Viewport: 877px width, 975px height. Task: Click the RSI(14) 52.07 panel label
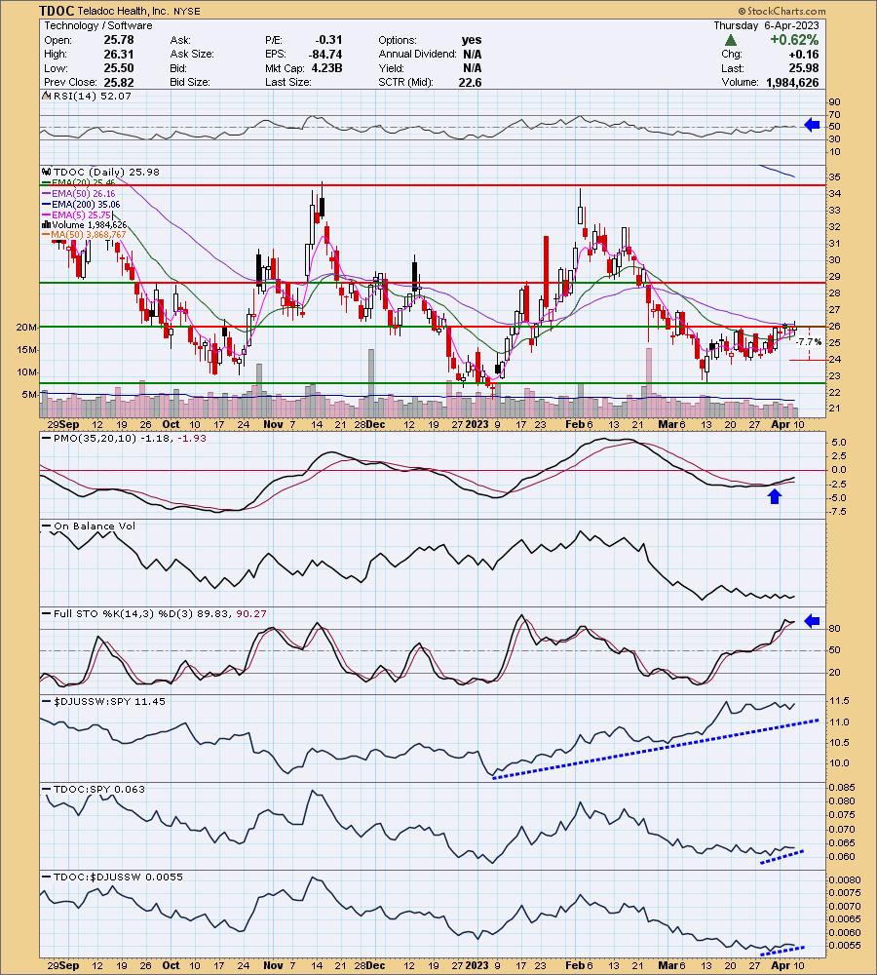point(93,96)
